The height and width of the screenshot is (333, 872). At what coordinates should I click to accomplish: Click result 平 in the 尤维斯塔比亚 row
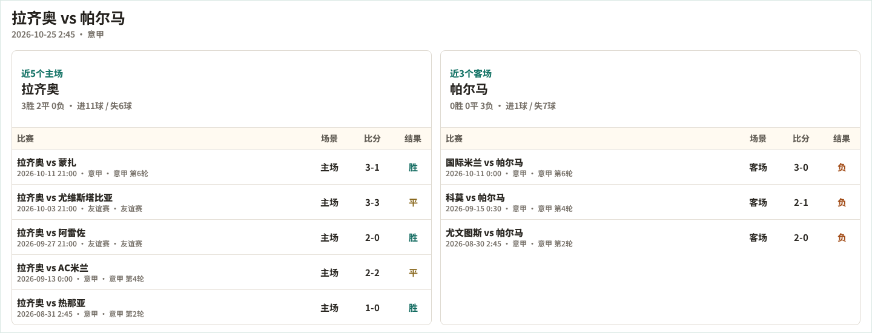(x=413, y=202)
